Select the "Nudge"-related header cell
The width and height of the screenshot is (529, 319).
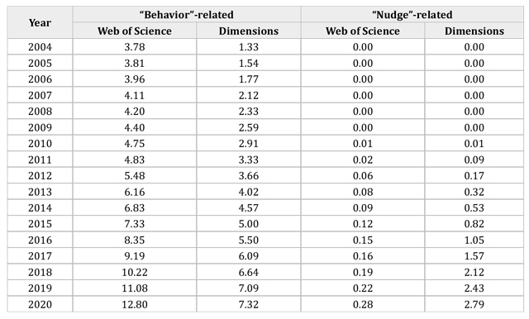click(412, 15)
